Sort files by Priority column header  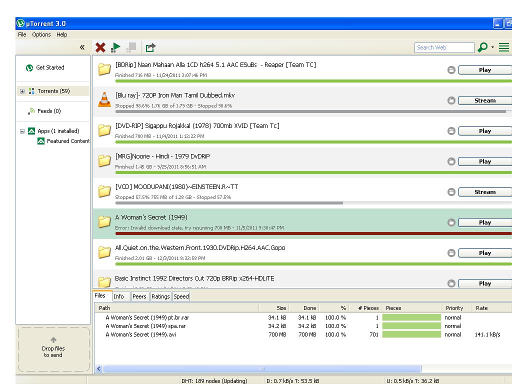(456, 308)
